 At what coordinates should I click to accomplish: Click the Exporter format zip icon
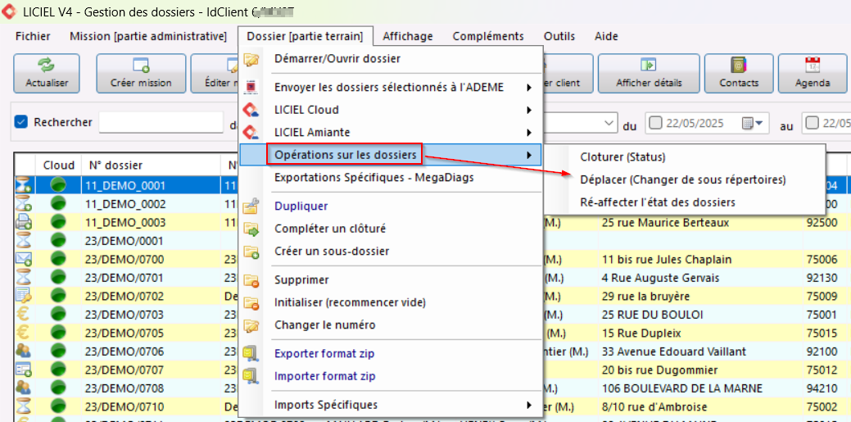[x=251, y=354]
